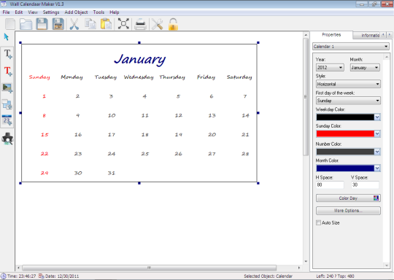Click canvas scroll down arrow
The height and width of the screenshot is (280, 394).
306,262
